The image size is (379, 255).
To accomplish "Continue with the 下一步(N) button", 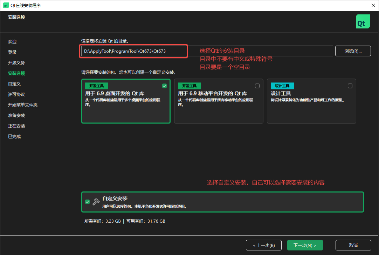I will click(x=305, y=245).
